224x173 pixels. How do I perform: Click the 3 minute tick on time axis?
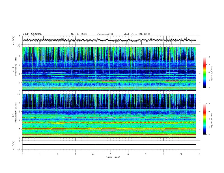pos(75,154)
